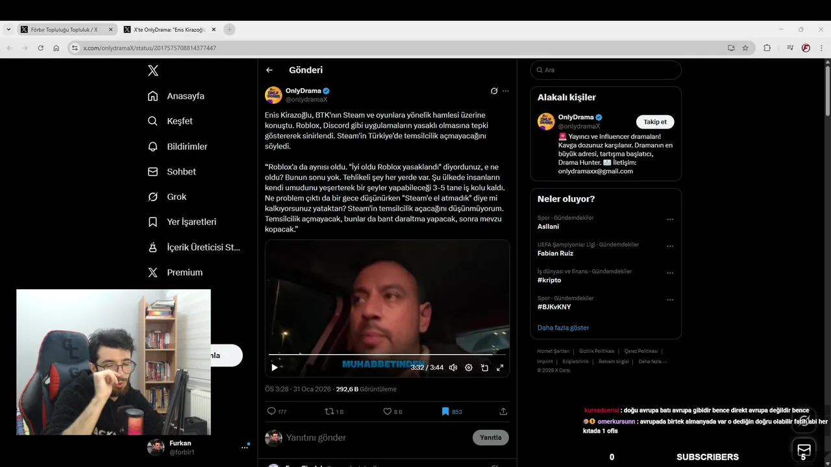Open Sohbet messages
Viewport: 831px width, 467px height.
171,172
